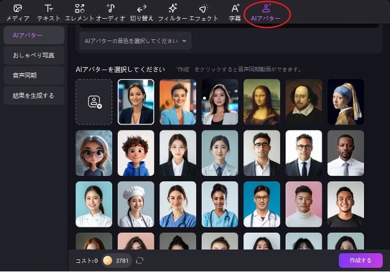Select the dark blazer news anchor avatar
The width and height of the screenshot is (390, 272).
[x=136, y=102]
